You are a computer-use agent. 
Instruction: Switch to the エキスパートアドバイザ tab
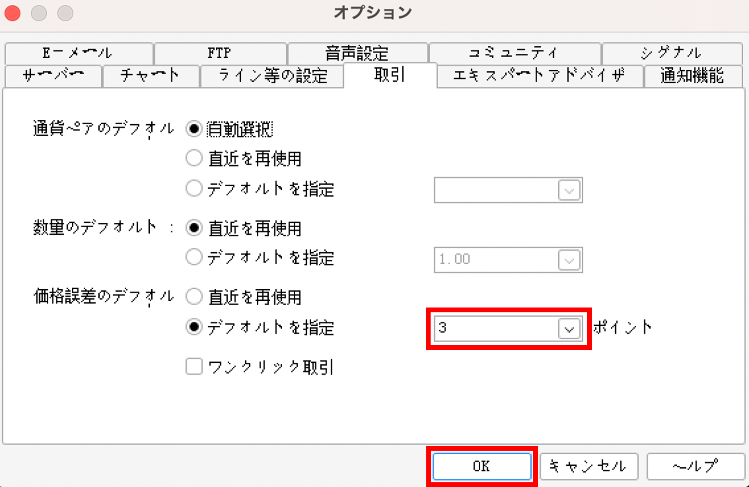pyautogui.click(x=539, y=76)
